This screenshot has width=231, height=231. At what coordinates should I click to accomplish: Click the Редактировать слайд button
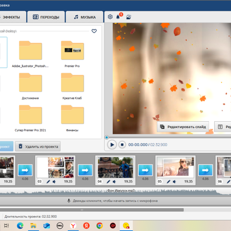click(183, 127)
